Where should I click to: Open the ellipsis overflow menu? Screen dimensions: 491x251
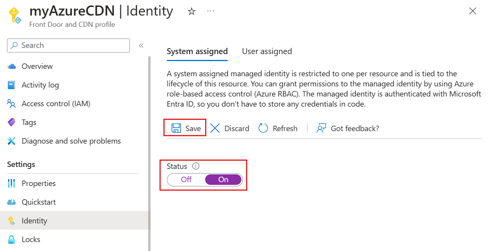211,11
